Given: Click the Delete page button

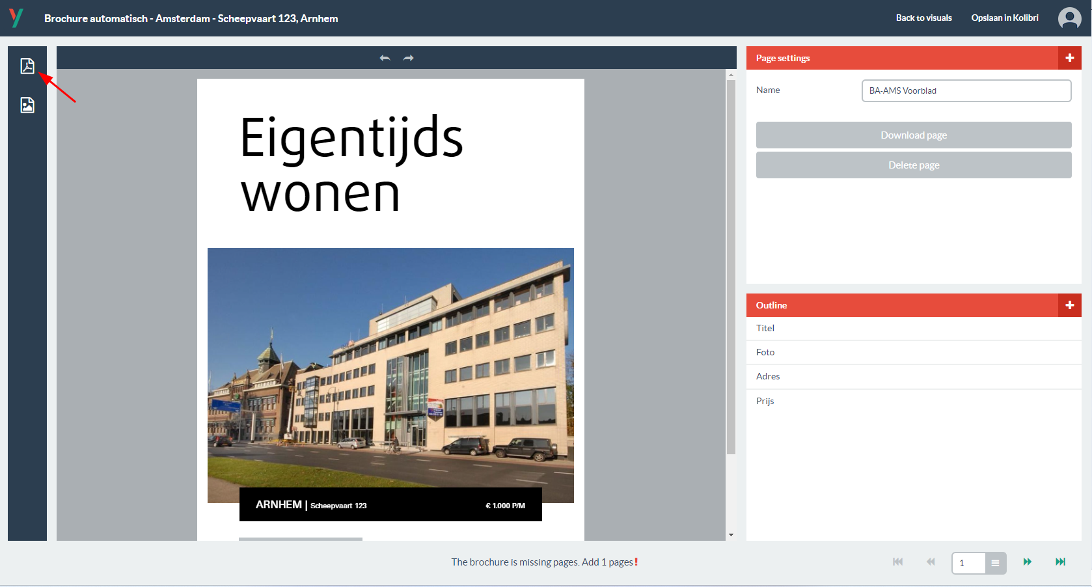Looking at the screenshot, I should [914, 165].
